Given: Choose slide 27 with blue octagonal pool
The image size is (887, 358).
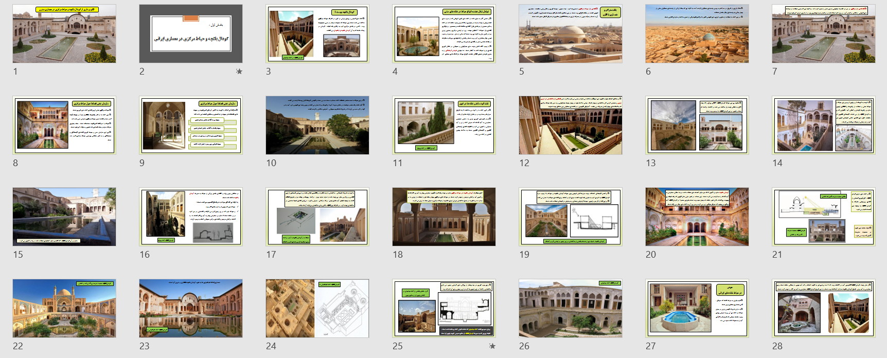Looking at the screenshot, I should point(697,309).
